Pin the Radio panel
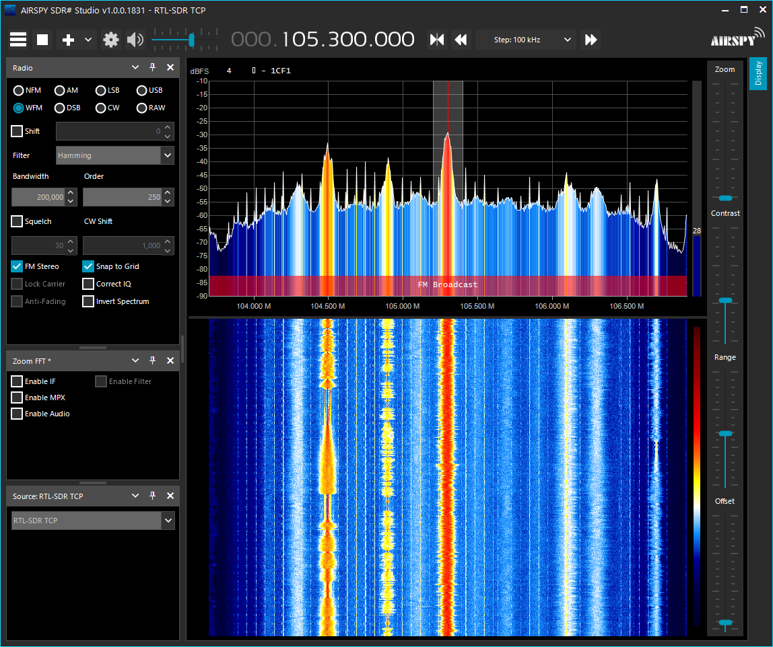773x647 pixels. click(x=152, y=67)
